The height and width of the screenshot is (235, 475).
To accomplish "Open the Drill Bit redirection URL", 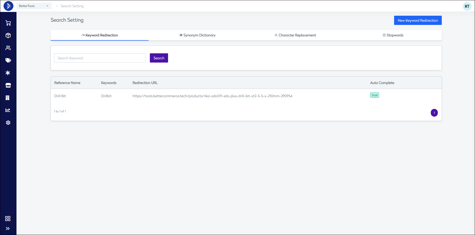I will click(212, 96).
